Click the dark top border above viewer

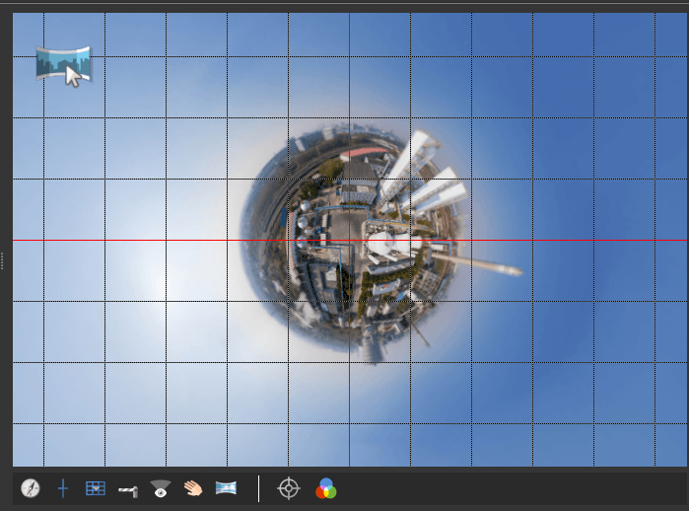345,5
